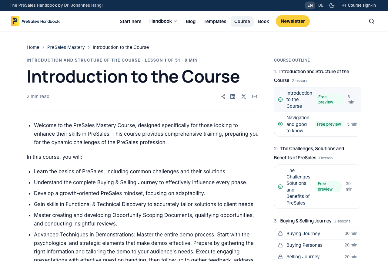Viewport: 388px width, 261px height.
Task: Open The Challenges, Solutions and Benefits lesson row
Action: pos(318,187)
